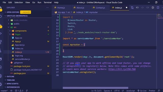This screenshot has height=92, width=163.
Task: Open package.json in explorer
Action: click(x=20, y=73)
